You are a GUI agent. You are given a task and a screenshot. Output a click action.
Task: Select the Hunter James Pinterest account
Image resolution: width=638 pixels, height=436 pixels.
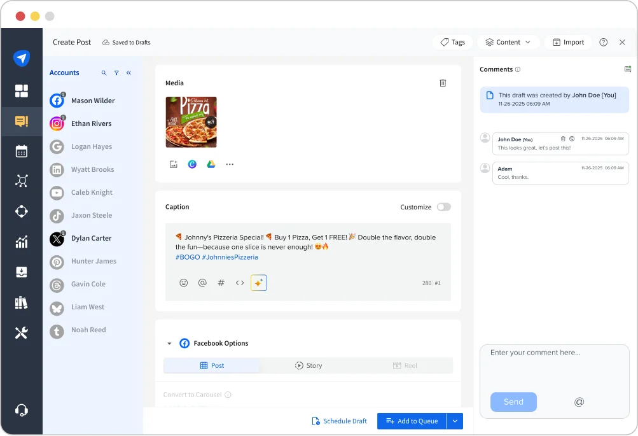click(x=83, y=261)
